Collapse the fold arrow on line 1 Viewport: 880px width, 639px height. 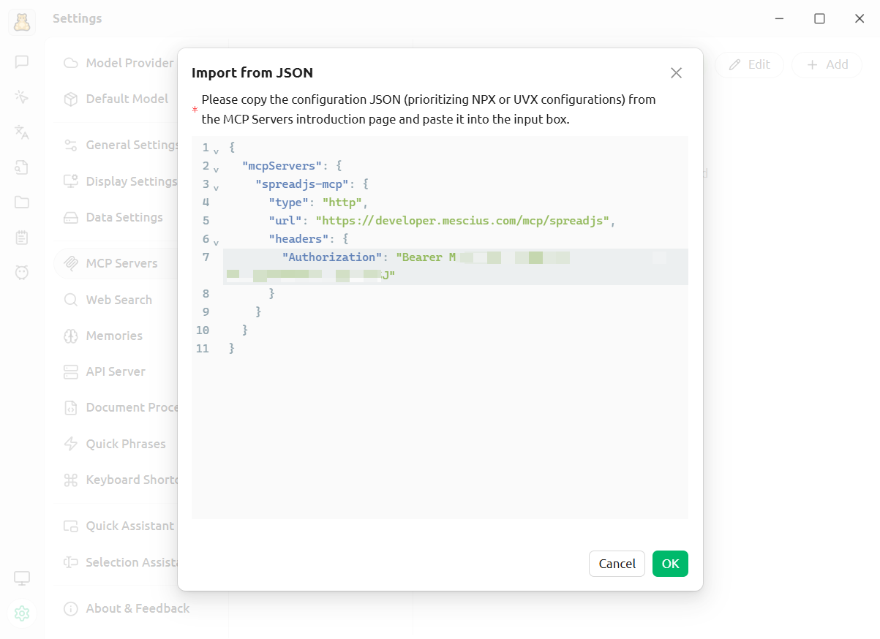217,151
